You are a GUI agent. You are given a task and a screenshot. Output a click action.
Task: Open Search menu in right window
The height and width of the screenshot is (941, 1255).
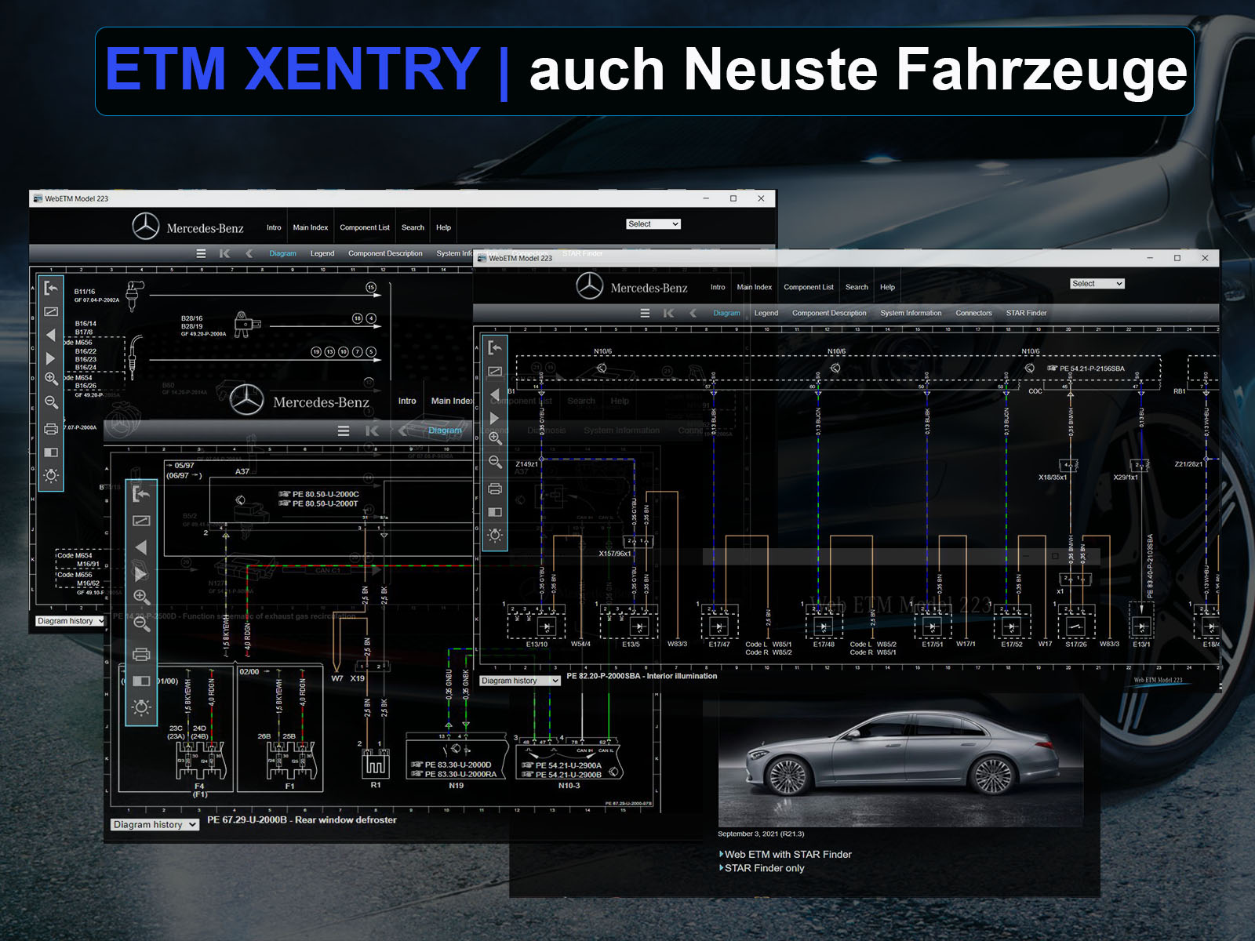(x=857, y=287)
